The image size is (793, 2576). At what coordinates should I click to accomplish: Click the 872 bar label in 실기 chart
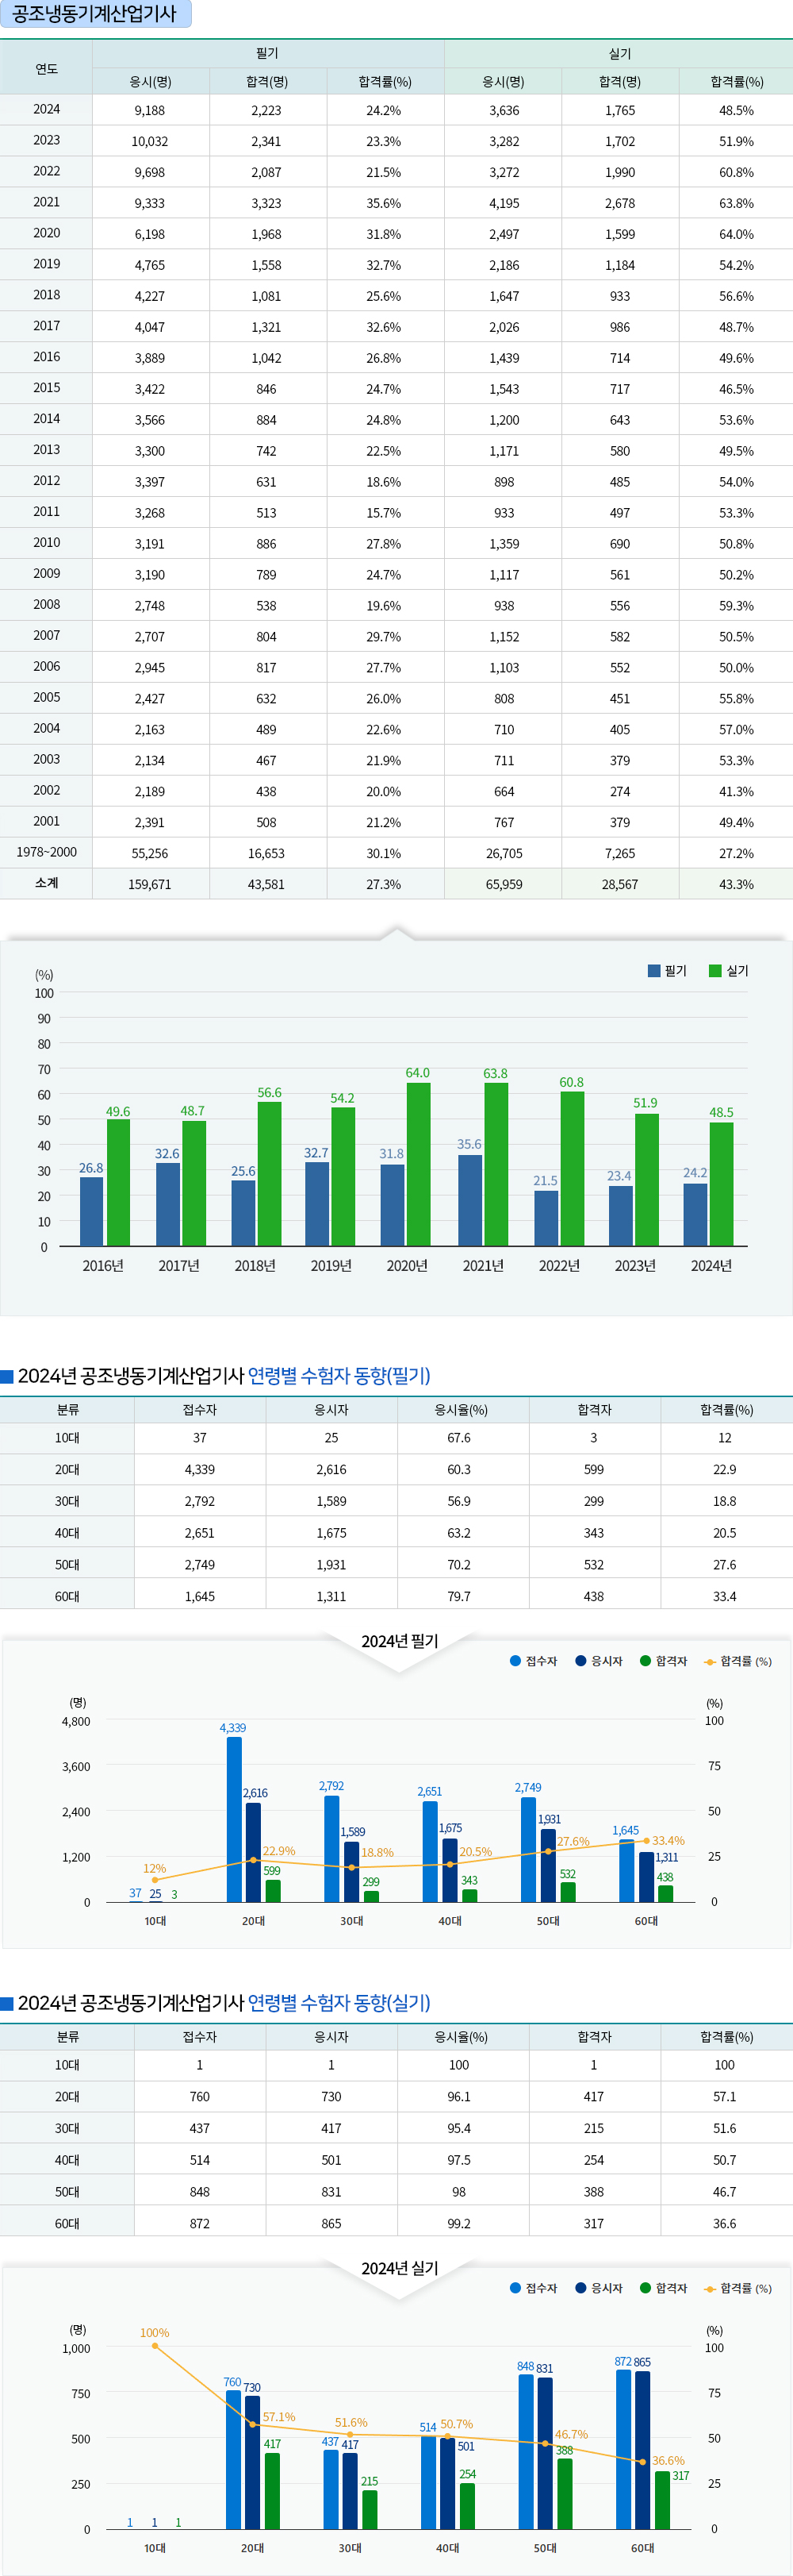[623, 2361]
